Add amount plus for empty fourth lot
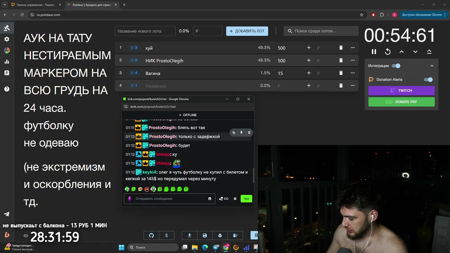The height and width of the screenshot is (253, 450). click(x=309, y=86)
